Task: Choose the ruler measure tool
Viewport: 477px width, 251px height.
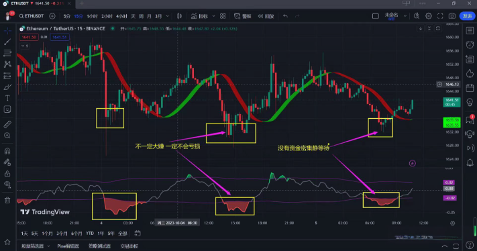Action: coord(7,124)
